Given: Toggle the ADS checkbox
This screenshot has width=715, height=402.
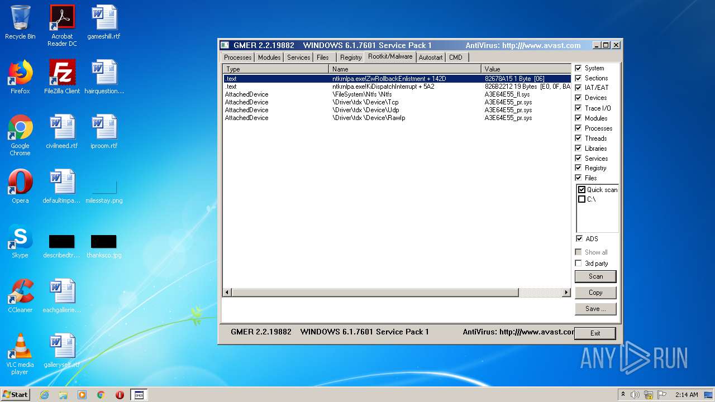Looking at the screenshot, I should (x=579, y=238).
